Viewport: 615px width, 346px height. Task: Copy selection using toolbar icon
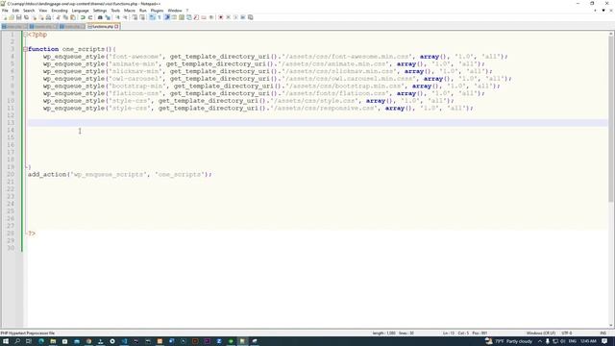coord(65,17)
